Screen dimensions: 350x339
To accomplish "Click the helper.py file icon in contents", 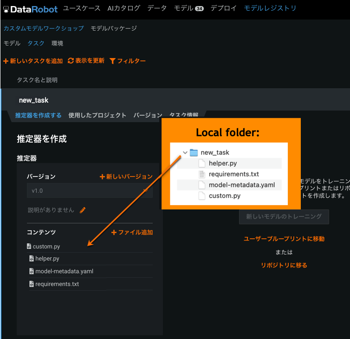I will click(31, 259).
